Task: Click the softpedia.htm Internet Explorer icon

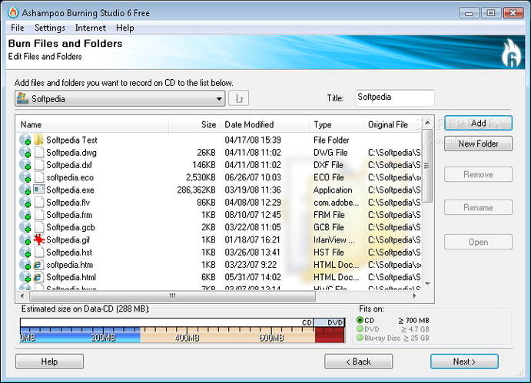Action: click(38, 265)
